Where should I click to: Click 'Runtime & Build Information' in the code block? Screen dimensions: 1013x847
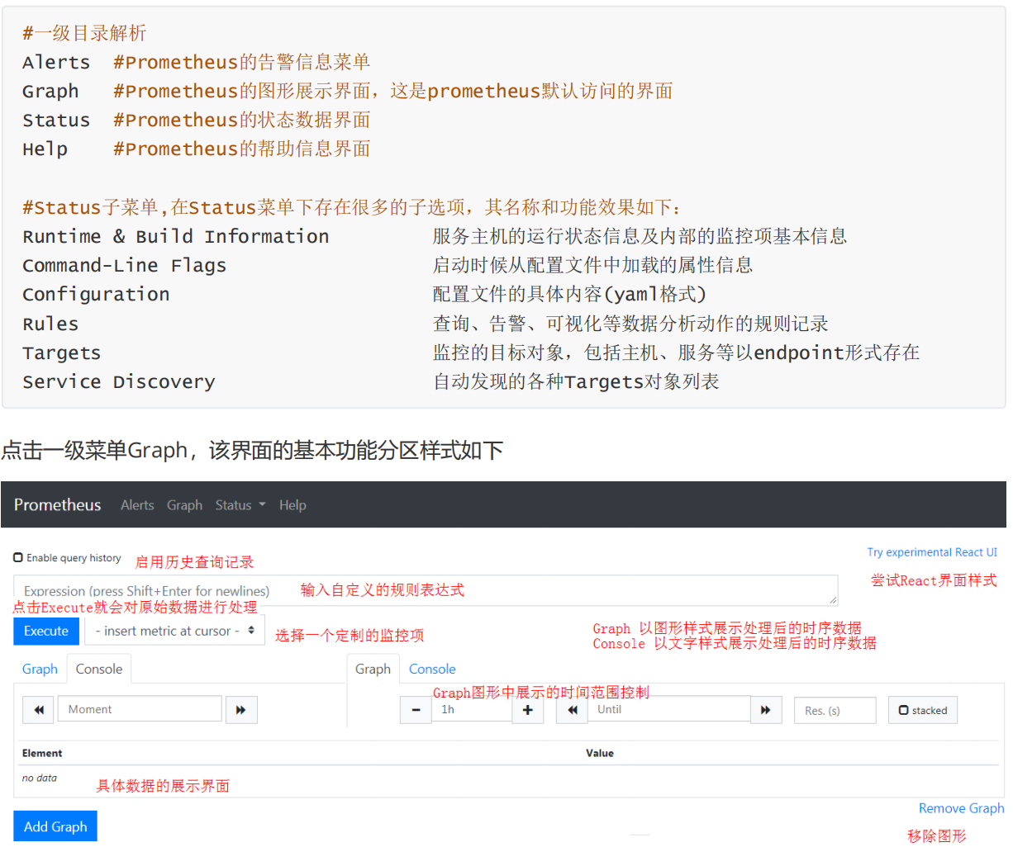pos(176,237)
